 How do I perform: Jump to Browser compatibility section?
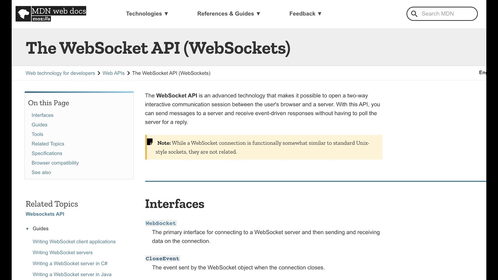[55, 163]
